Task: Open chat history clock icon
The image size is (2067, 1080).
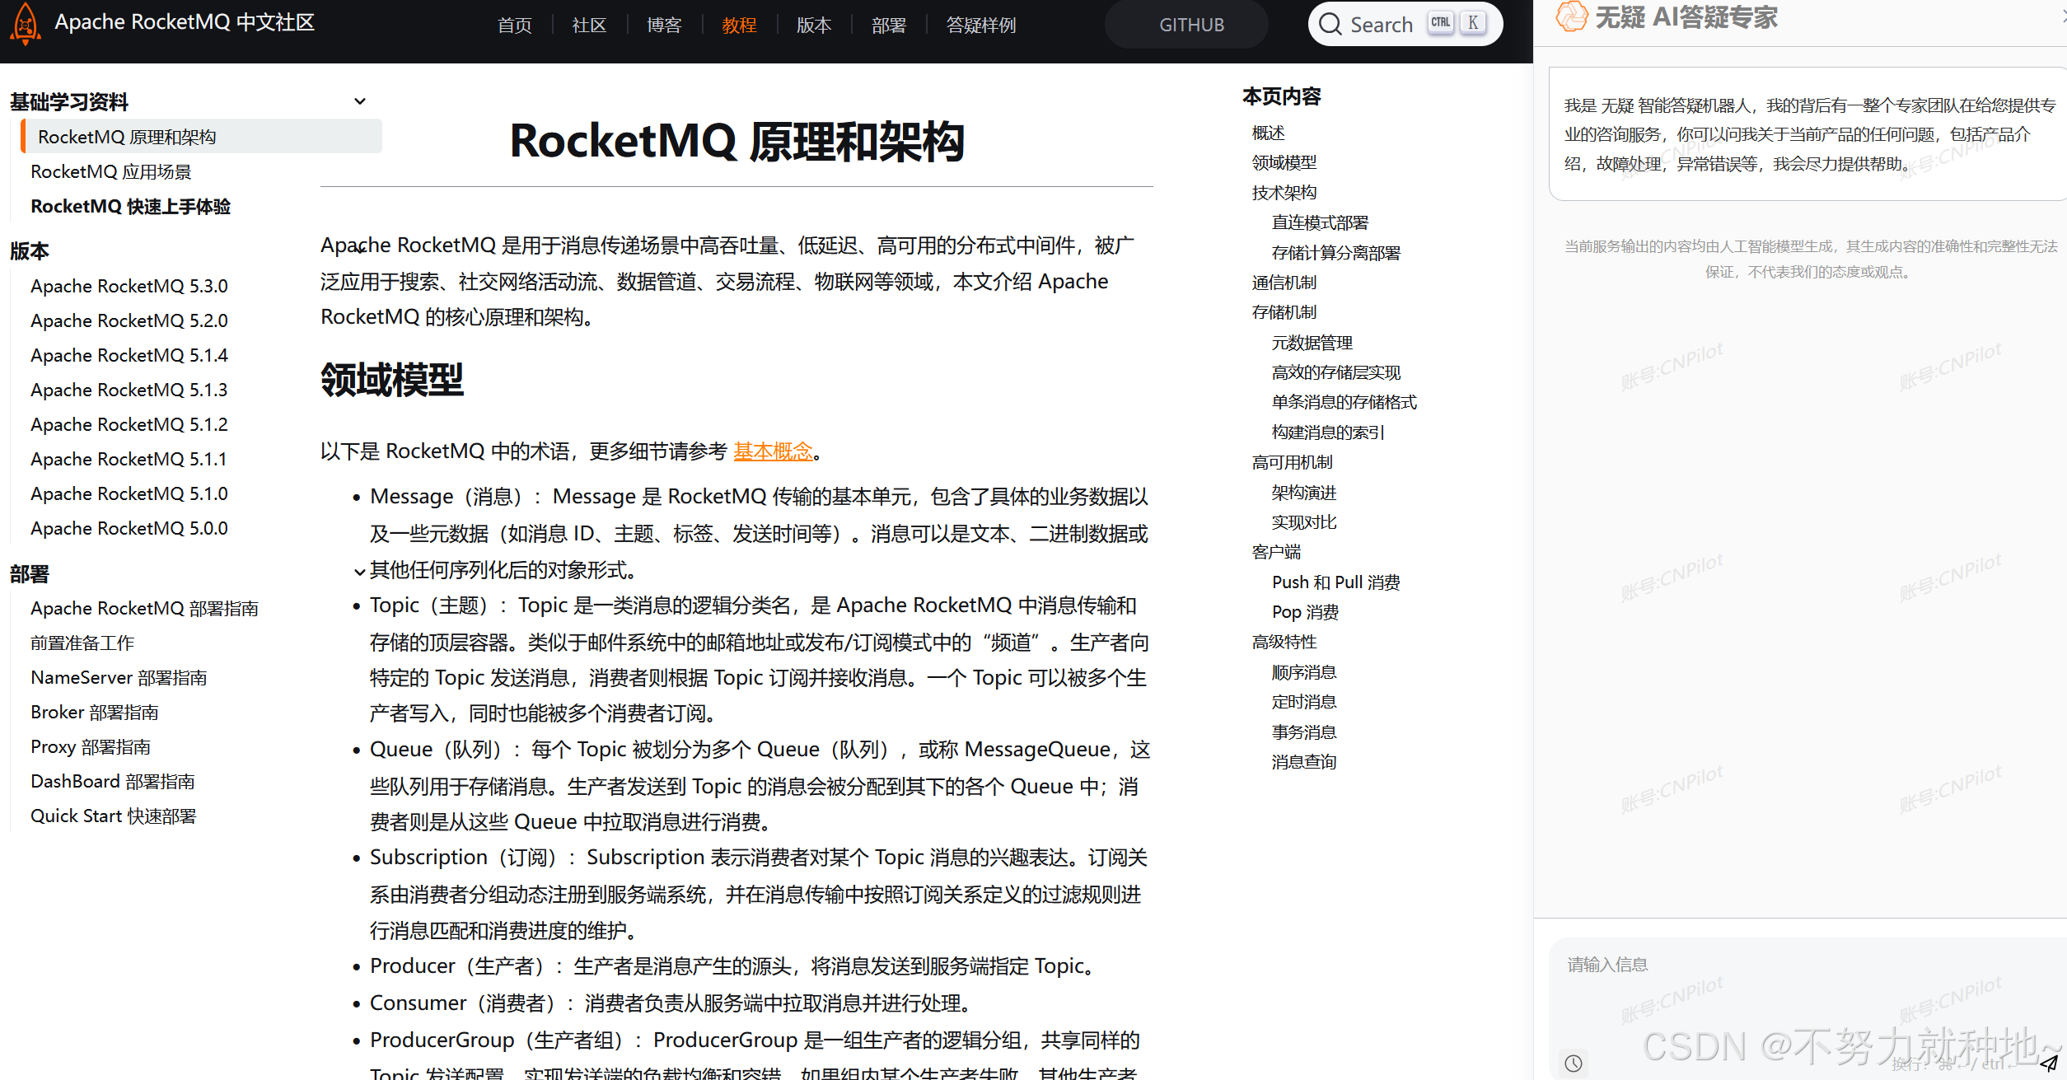Action: (1574, 1063)
